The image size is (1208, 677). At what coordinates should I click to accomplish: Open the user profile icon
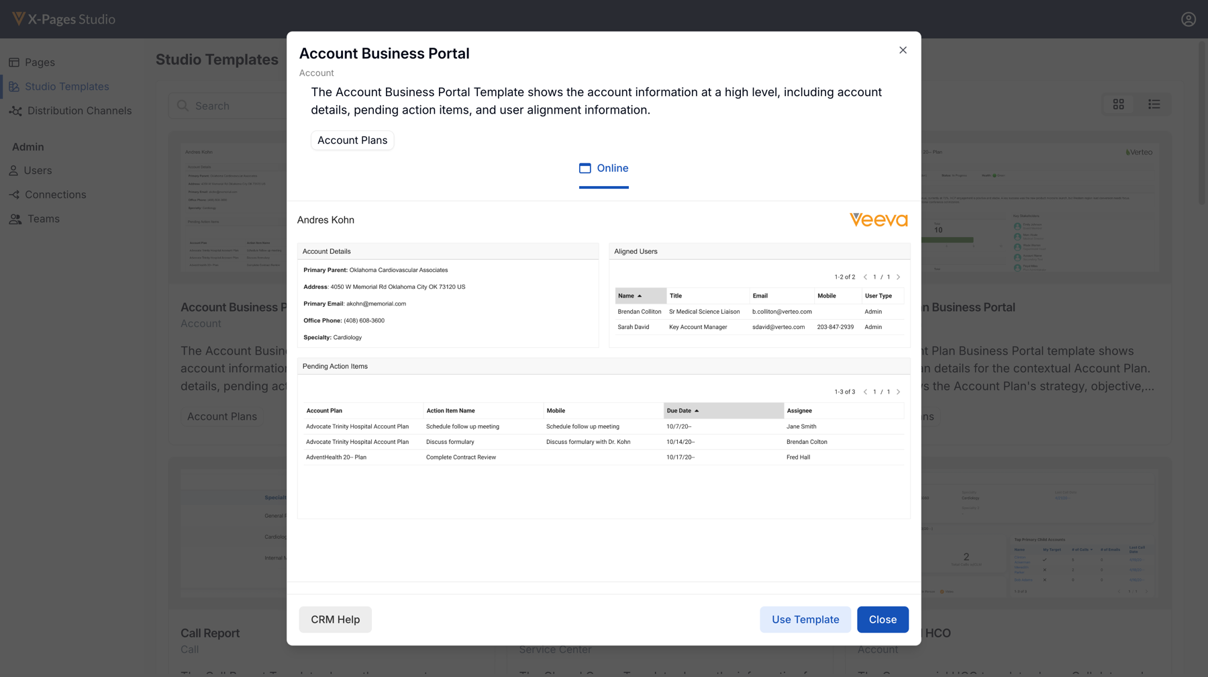[1189, 19]
